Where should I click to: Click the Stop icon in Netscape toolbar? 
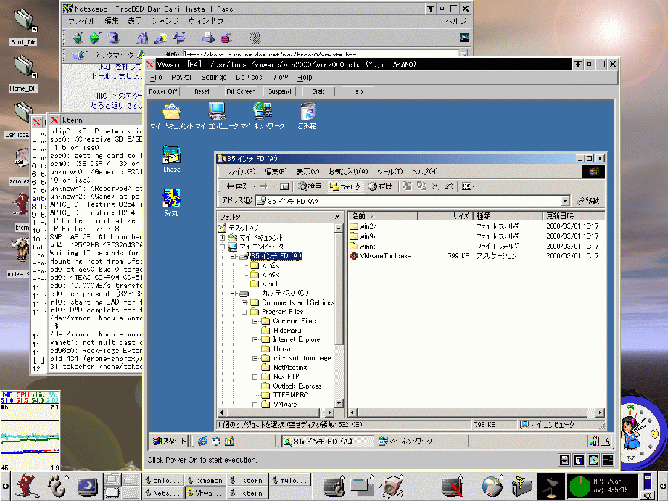255,38
